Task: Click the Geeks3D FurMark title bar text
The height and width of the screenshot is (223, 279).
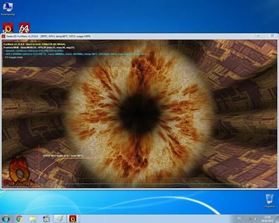Action: click(x=48, y=36)
